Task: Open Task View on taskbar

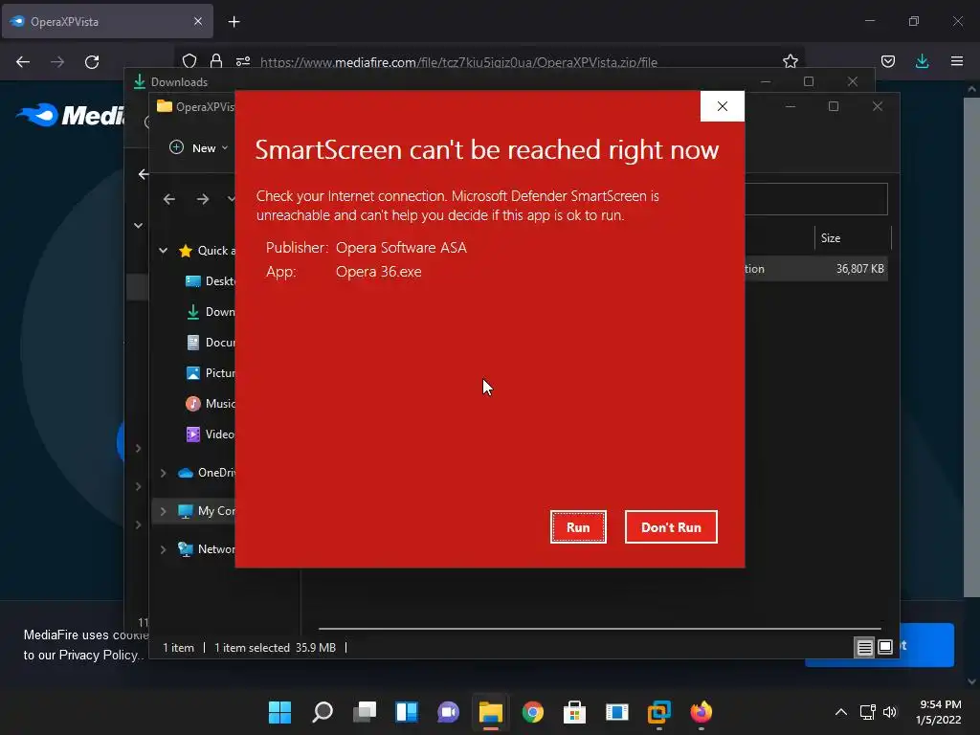Action: (365, 712)
